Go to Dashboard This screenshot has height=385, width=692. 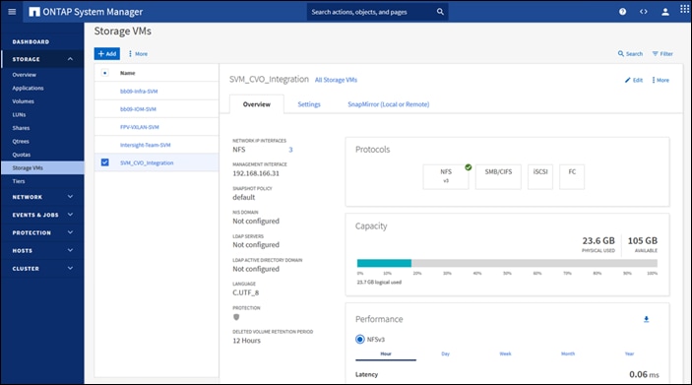[31, 42]
